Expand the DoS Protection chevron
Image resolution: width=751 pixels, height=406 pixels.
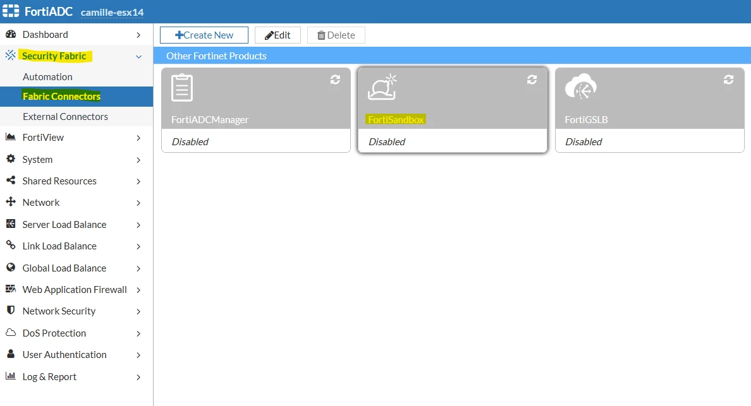[138, 333]
